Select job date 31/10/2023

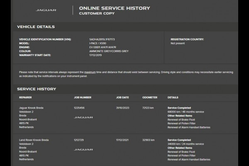[x=122, y=108]
